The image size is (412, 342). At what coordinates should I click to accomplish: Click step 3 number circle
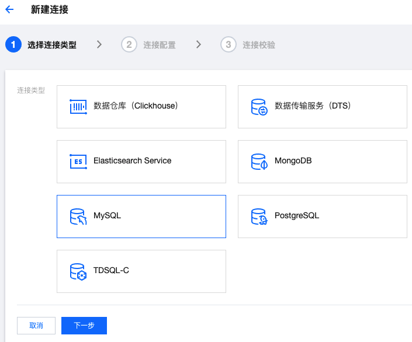[x=228, y=44]
